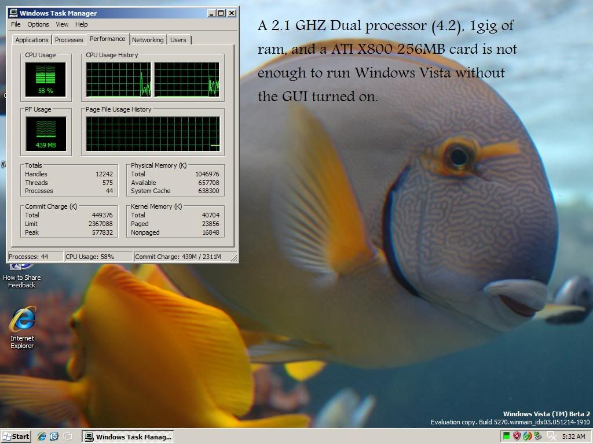The image size is (593, 444).
Task: Click the Task Manager title bar icon
Action: click(x=13, y=13)
